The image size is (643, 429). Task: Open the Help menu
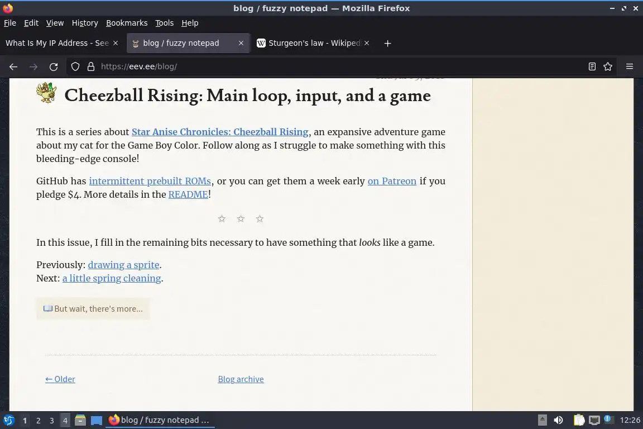(x=190, y=23)
